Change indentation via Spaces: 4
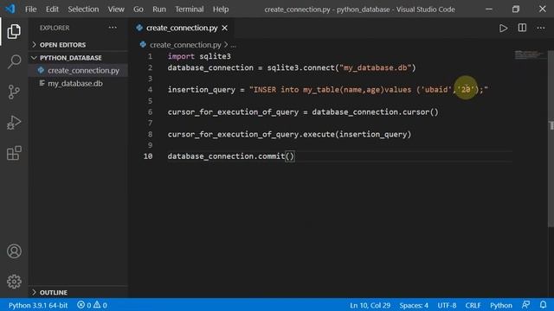 tap(414, 305)
